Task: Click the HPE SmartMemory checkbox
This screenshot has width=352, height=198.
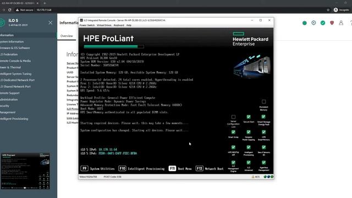Action: click(263, 132)
